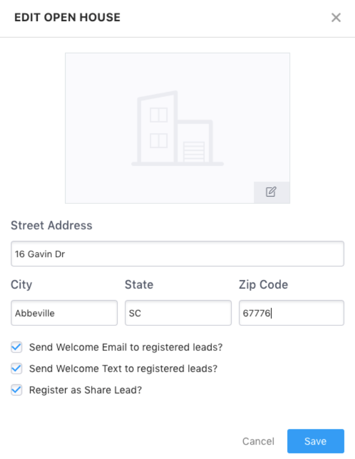Click the Street Address label
The width and height of the screenshot is (355, 459).
click(51, 226)
